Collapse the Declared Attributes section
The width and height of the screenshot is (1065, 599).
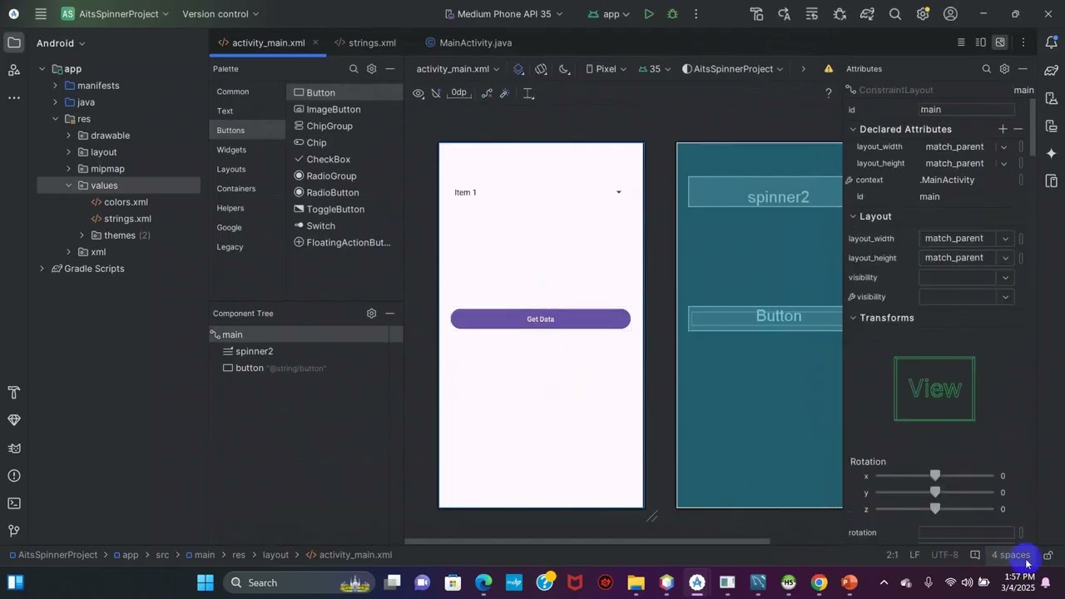(x=853, y=129)
